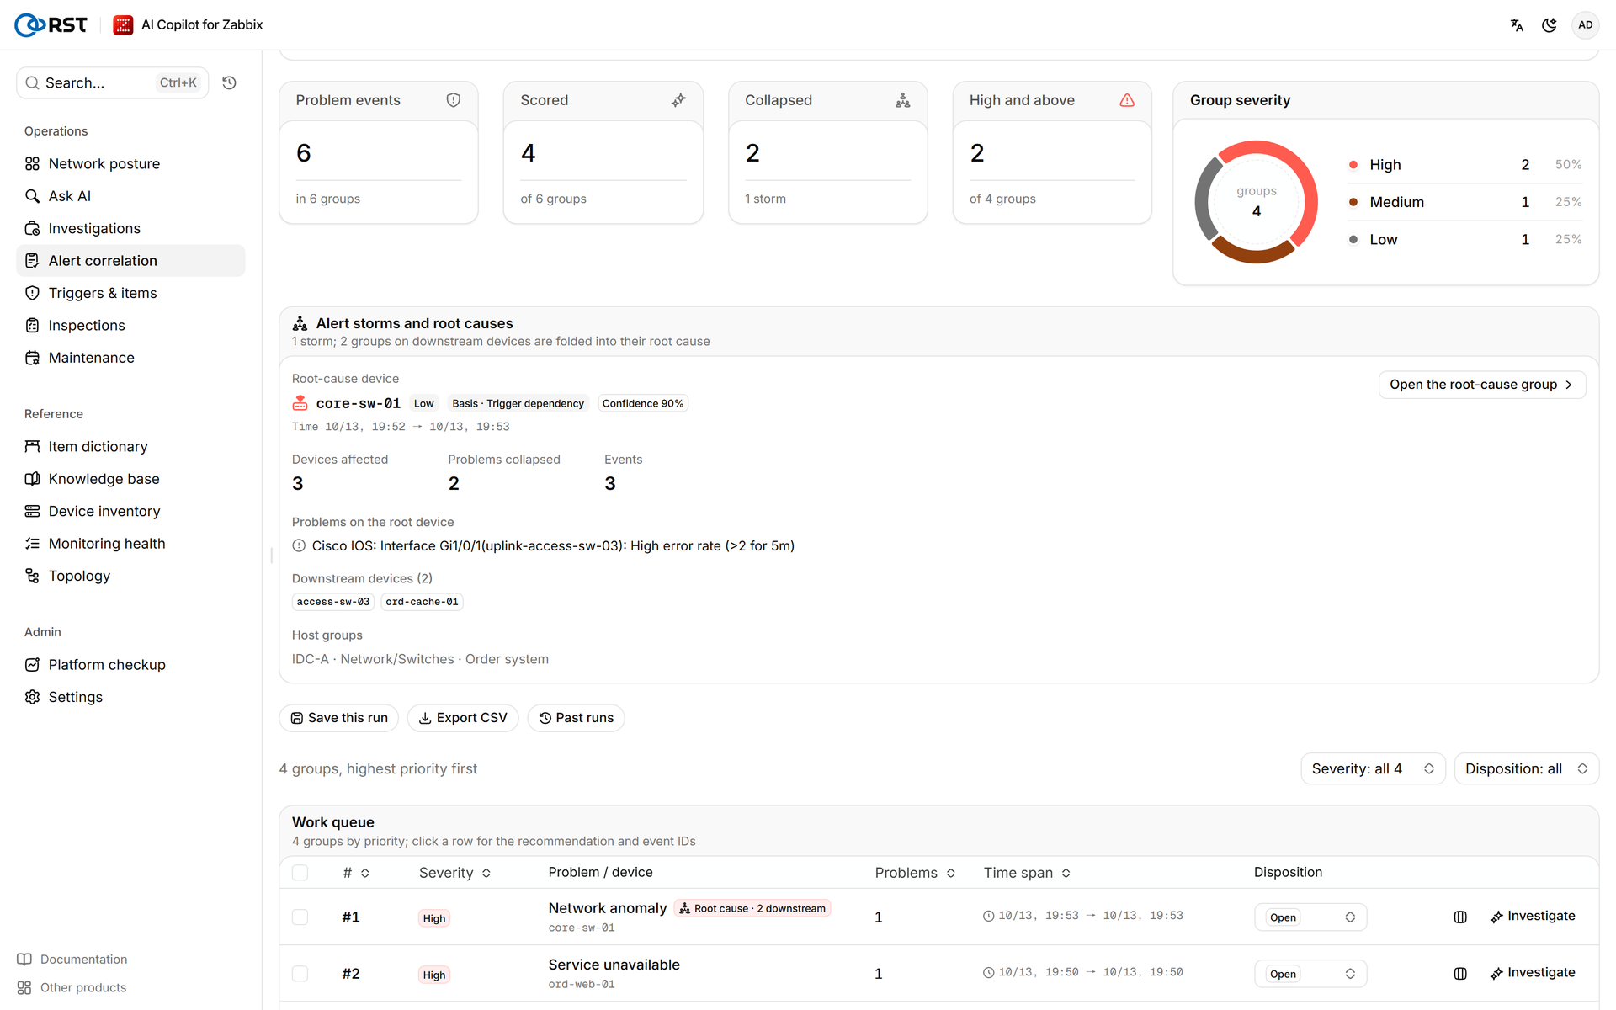This screenshot has height=1010, width=1616.
Task: Click the column panel icon in row #2
Action: tap(1460, 973)
